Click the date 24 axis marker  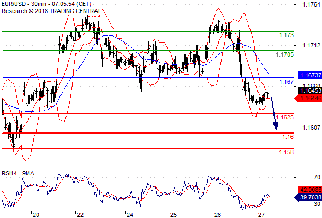(129, 215)
